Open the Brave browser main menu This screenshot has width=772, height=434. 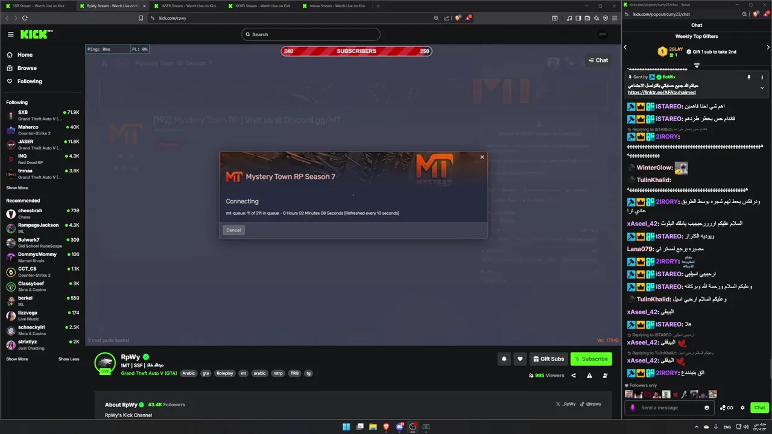coord(613,18)
